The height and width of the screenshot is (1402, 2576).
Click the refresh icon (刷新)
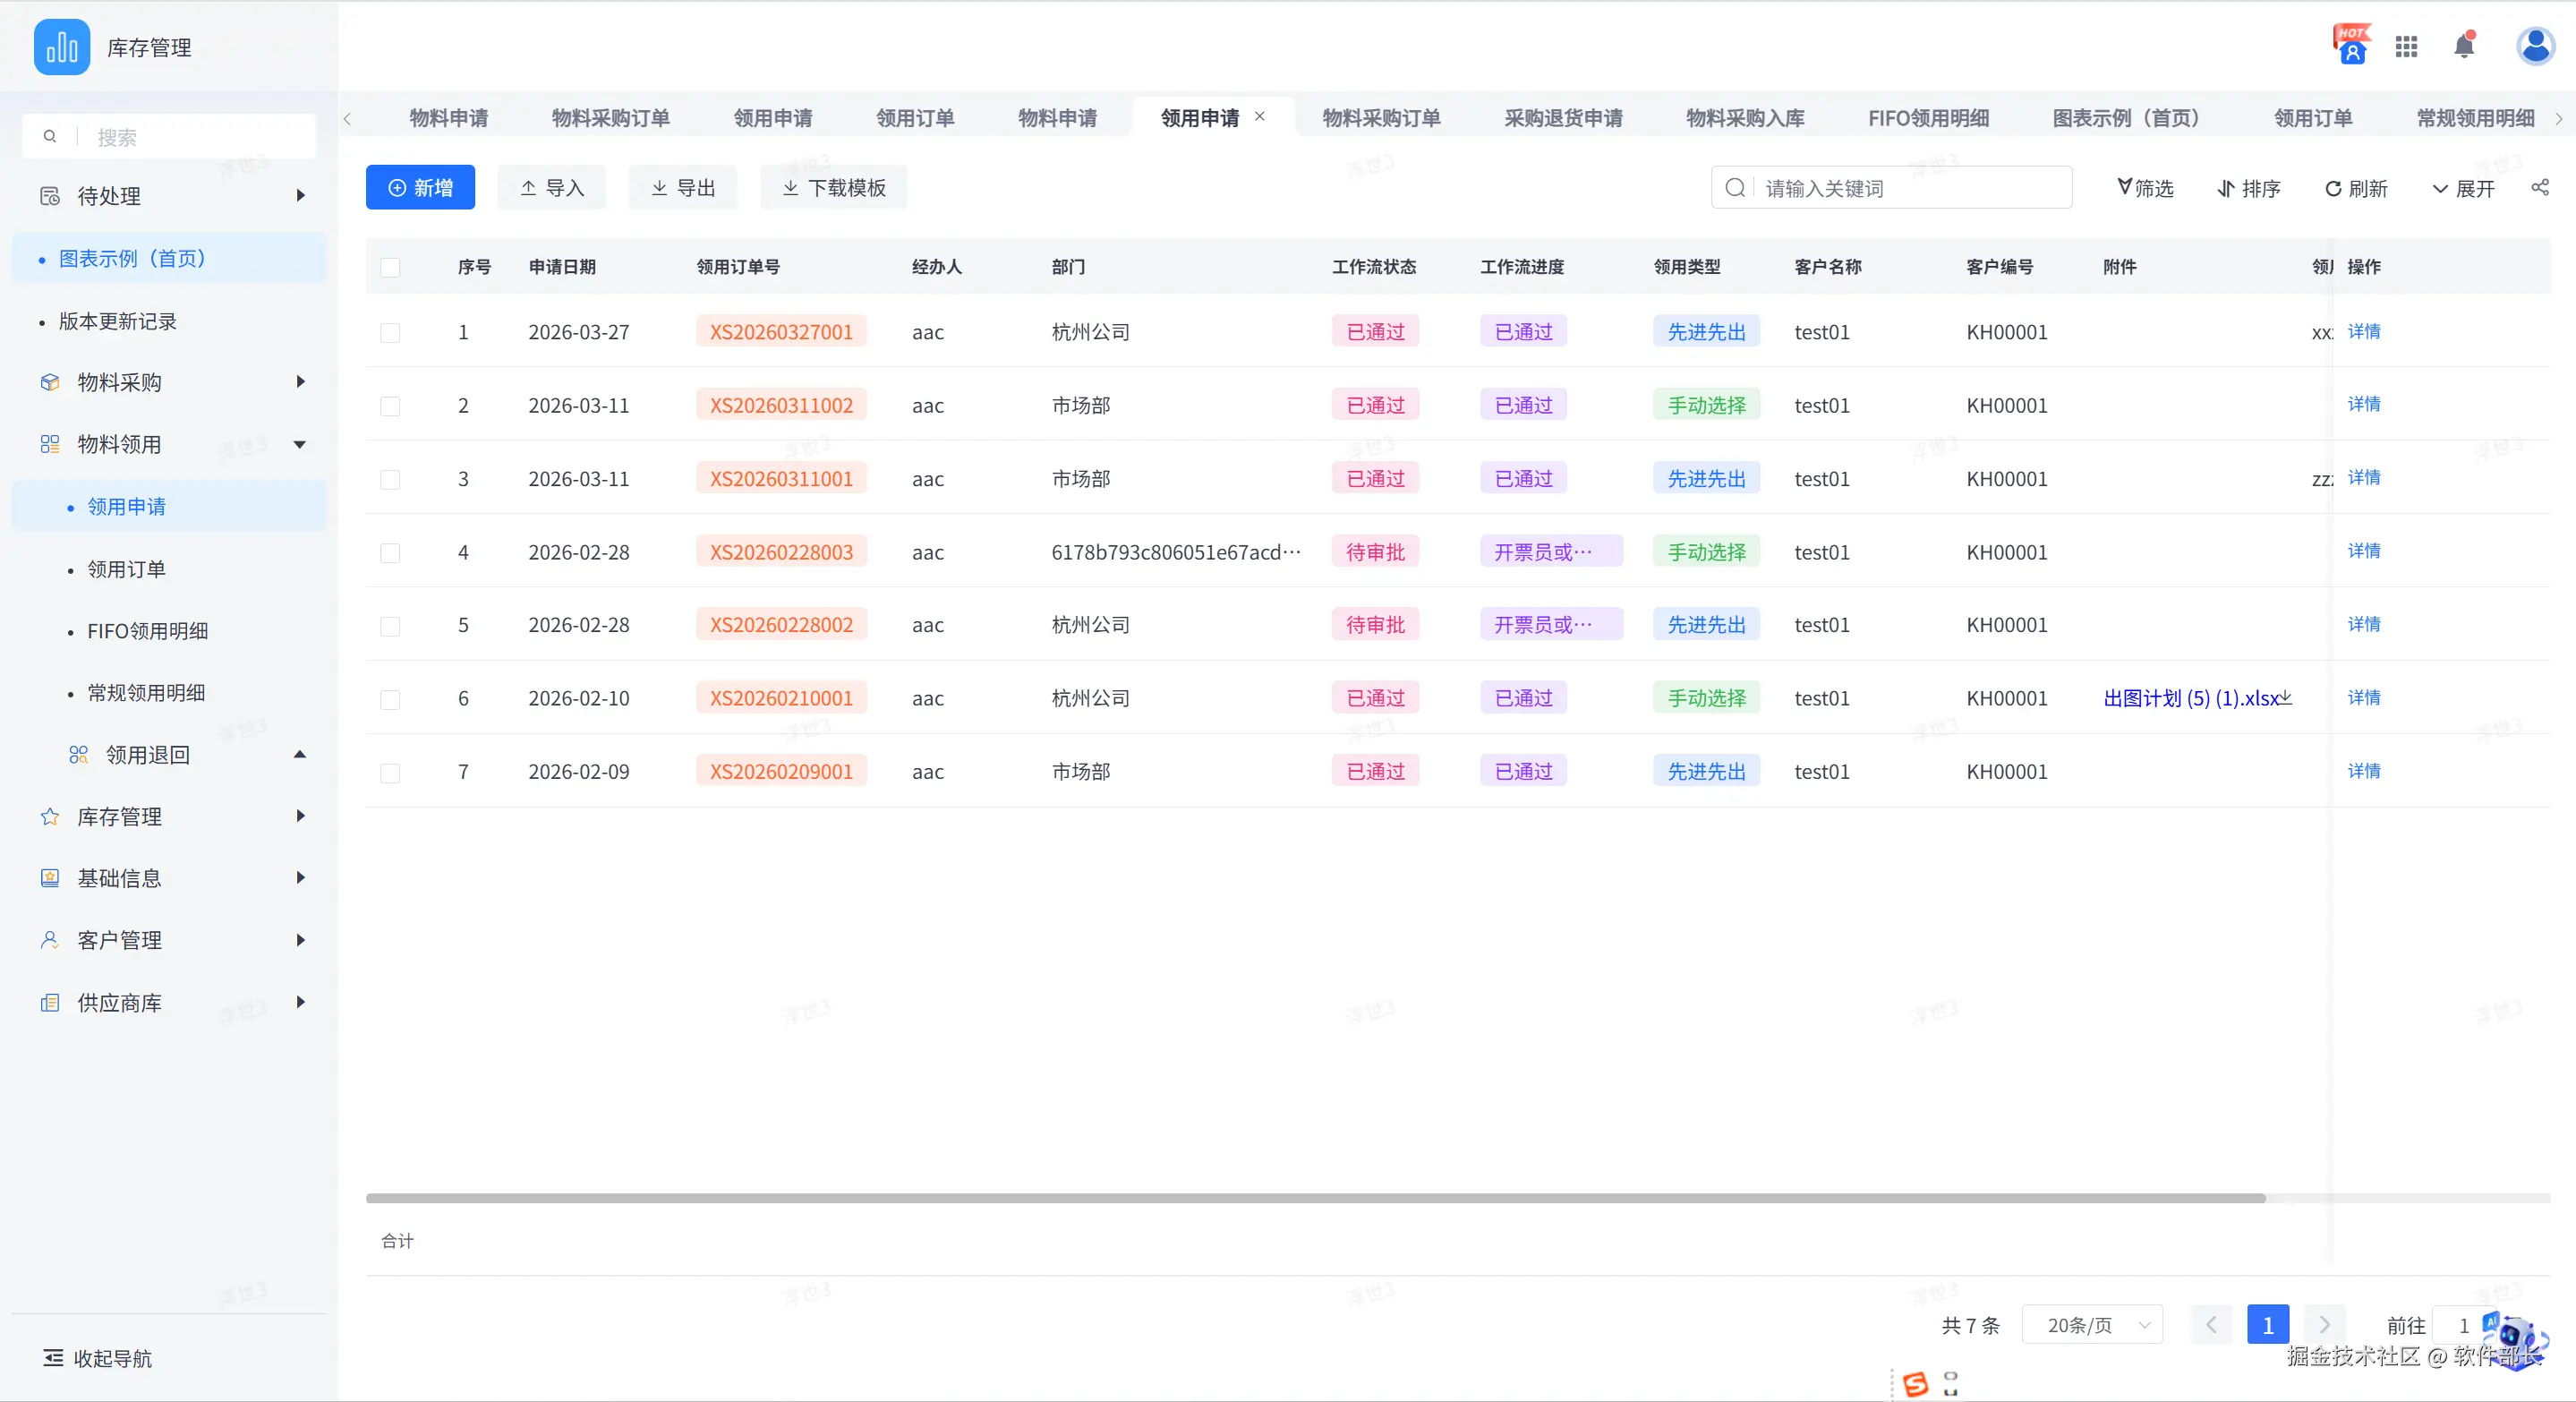click(2333, 188)
